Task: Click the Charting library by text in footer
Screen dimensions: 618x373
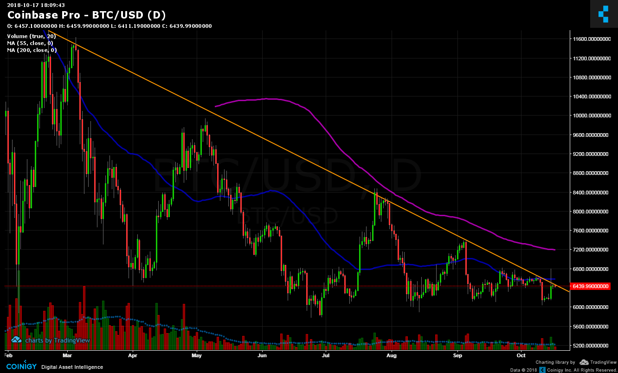Action: click(555, 362)
